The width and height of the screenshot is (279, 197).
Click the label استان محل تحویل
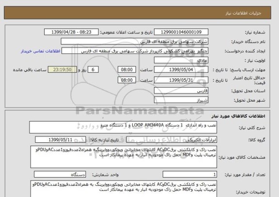248,91
